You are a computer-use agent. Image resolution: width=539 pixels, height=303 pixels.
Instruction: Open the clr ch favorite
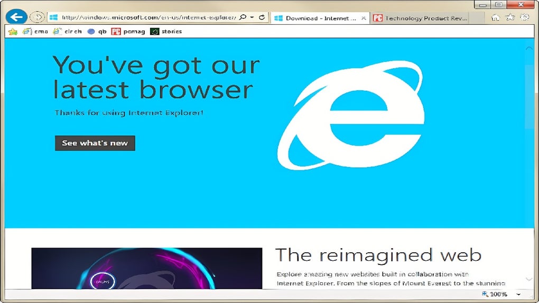click(x=68, y=31)
